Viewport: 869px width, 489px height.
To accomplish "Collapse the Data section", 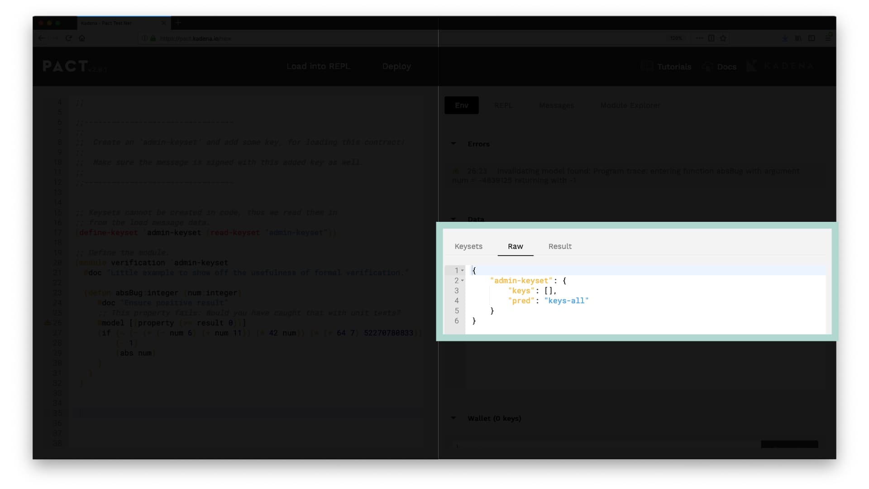I will click(x=454, y=219).
